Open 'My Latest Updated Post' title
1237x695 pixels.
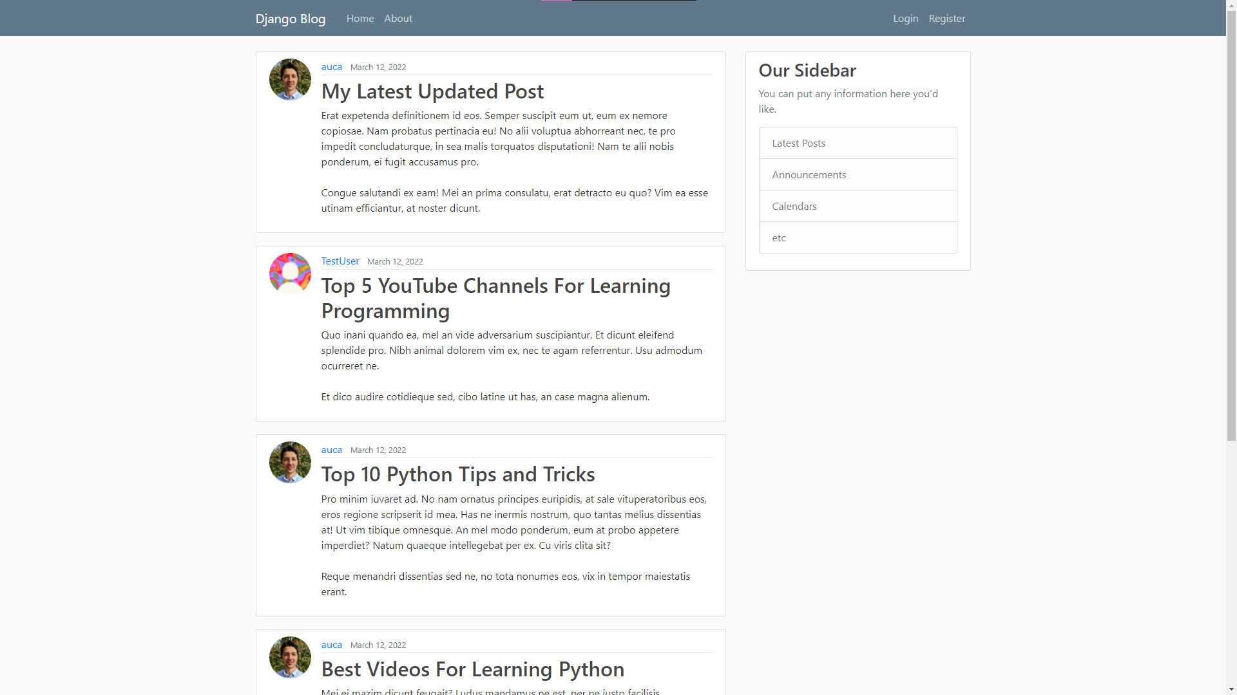[432, 91]
